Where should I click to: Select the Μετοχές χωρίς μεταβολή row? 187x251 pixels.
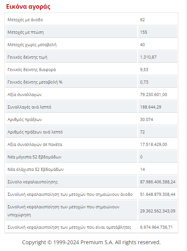coord(91,45)
